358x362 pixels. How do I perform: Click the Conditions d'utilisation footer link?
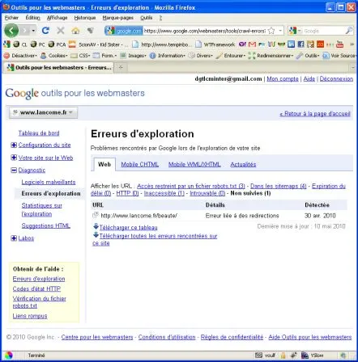click(x=167, y=337)
